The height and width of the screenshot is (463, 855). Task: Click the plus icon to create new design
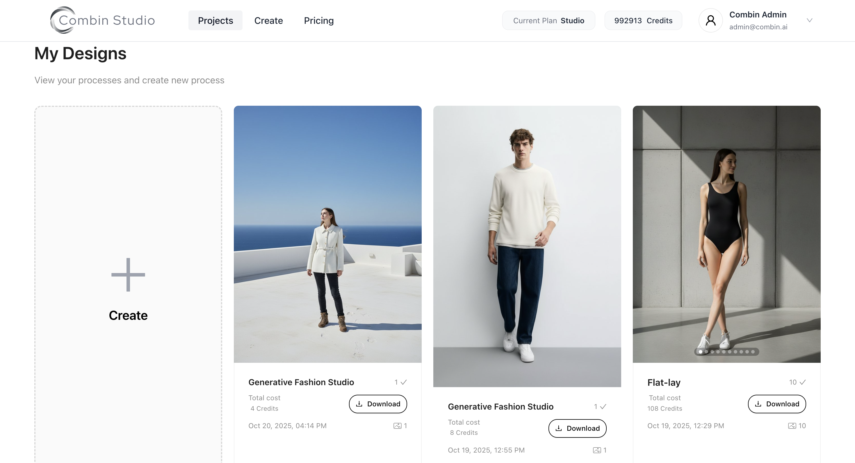[128, 275]
